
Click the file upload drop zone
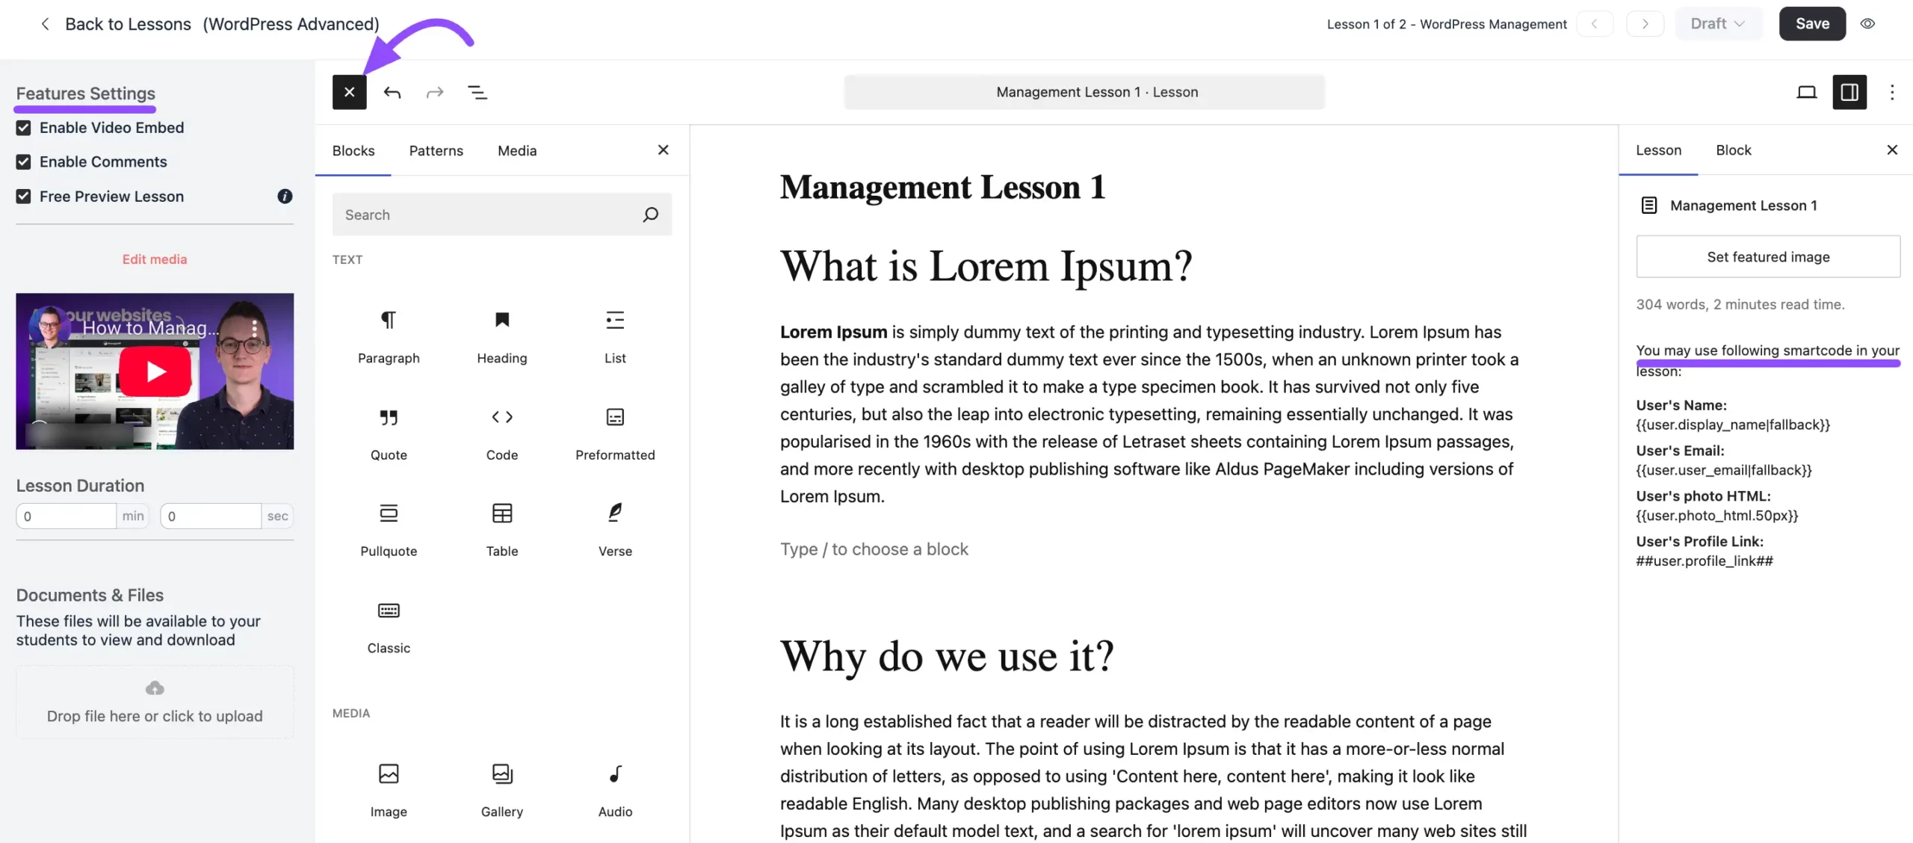pyautogui.click(x=155, y=702)
